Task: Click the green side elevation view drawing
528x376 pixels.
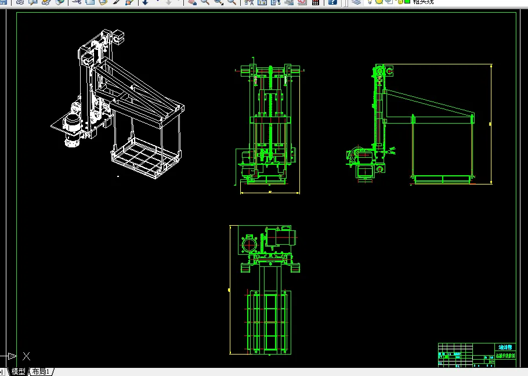Action: click(419, 124)
